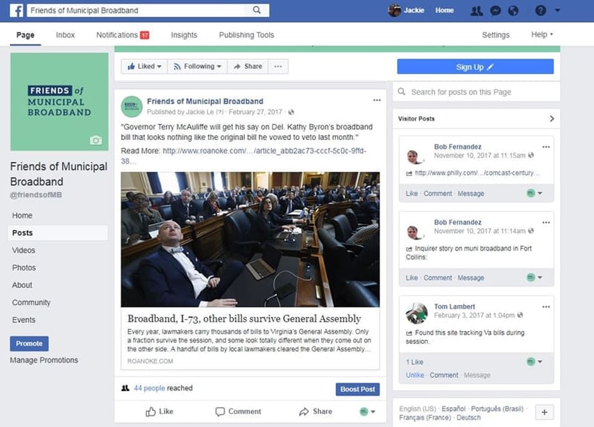Click the Facebook logo icon
594x427 pixels.
[x=17, y=10]
